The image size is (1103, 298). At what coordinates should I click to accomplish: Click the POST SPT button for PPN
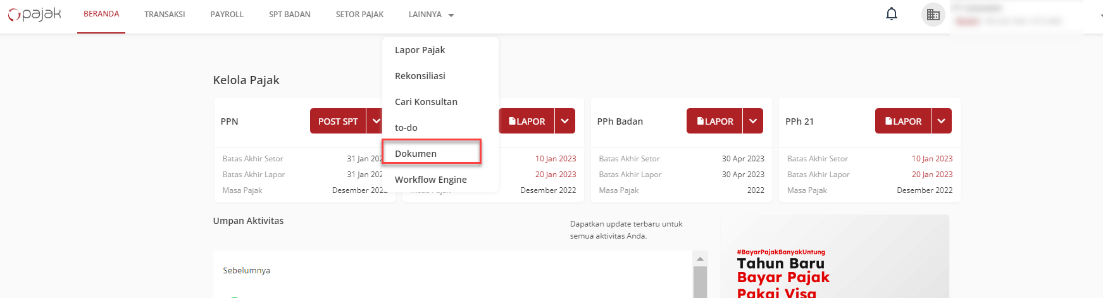click(338, 121)
